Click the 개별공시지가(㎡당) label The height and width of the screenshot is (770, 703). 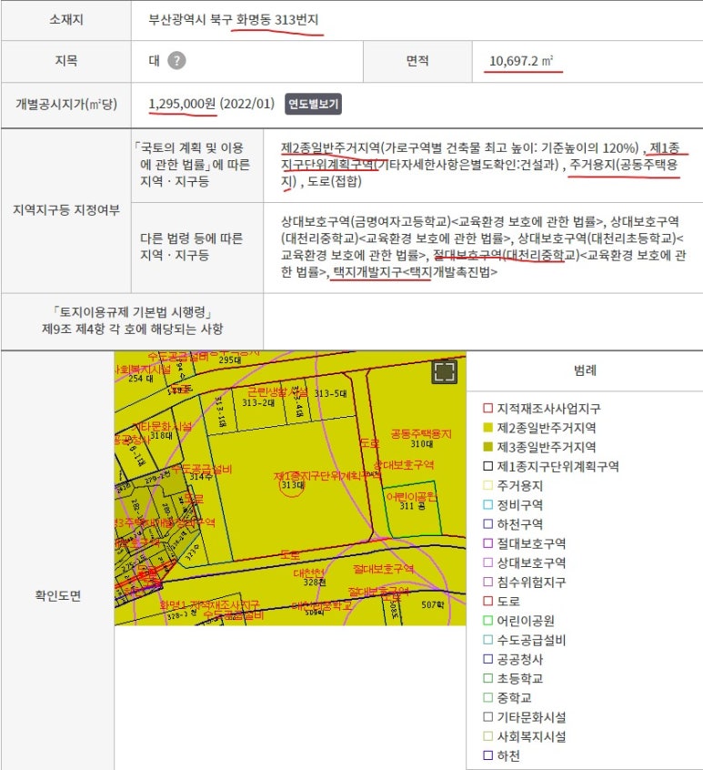(x=66, y=104)
